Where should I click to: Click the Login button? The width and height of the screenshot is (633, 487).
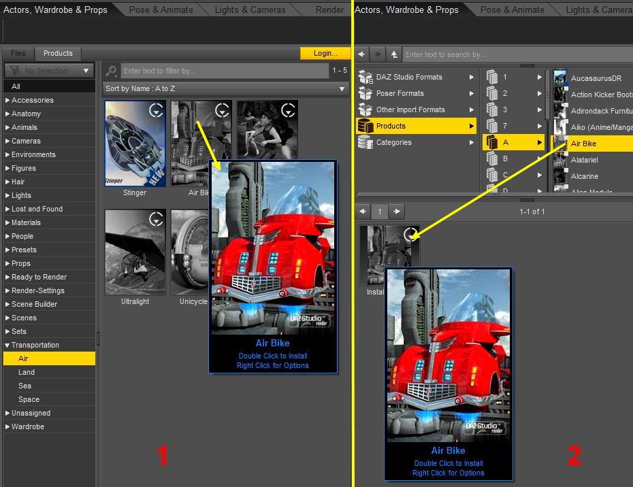coord(325,53)
